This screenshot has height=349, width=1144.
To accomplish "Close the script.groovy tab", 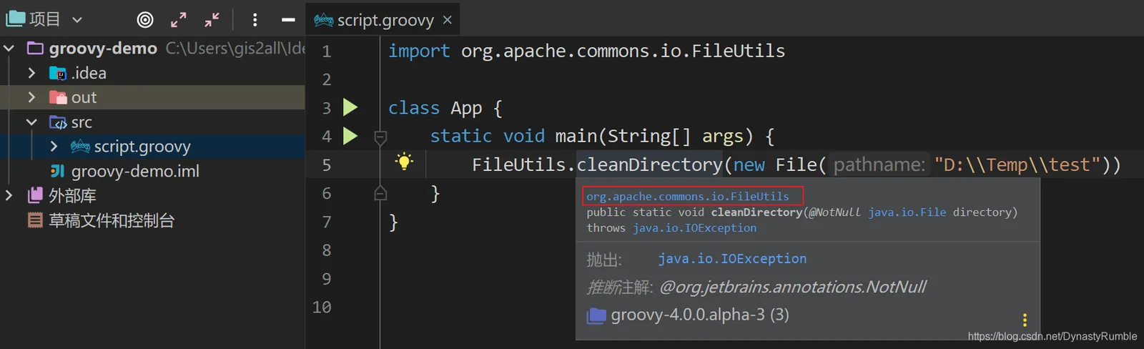I will [x=448, y=20].
